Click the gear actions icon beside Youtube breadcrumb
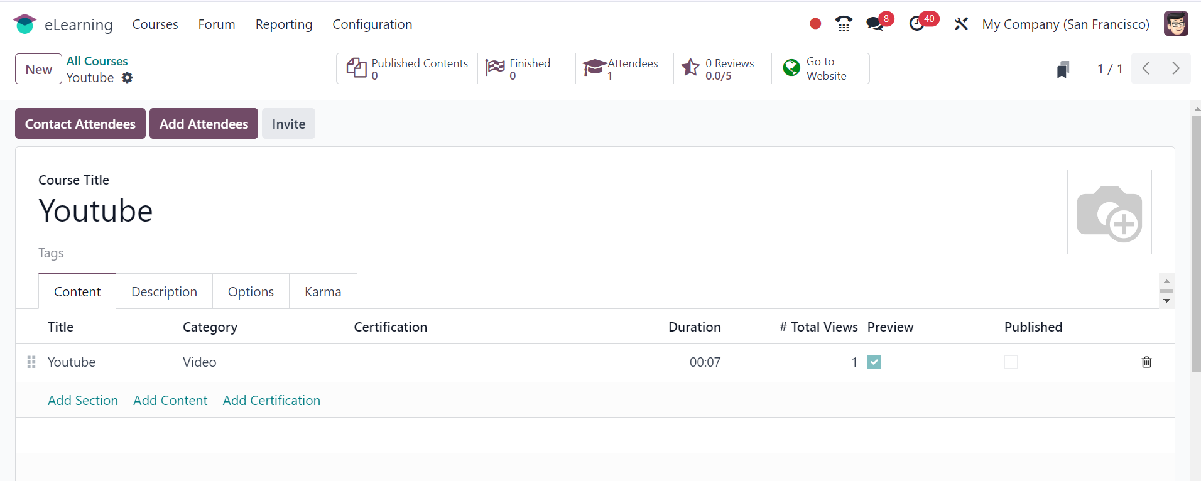 tap(128, 78)
